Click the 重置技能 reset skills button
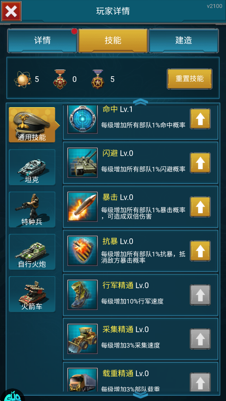Screen dimensions: 226x401 pos(190,79)
